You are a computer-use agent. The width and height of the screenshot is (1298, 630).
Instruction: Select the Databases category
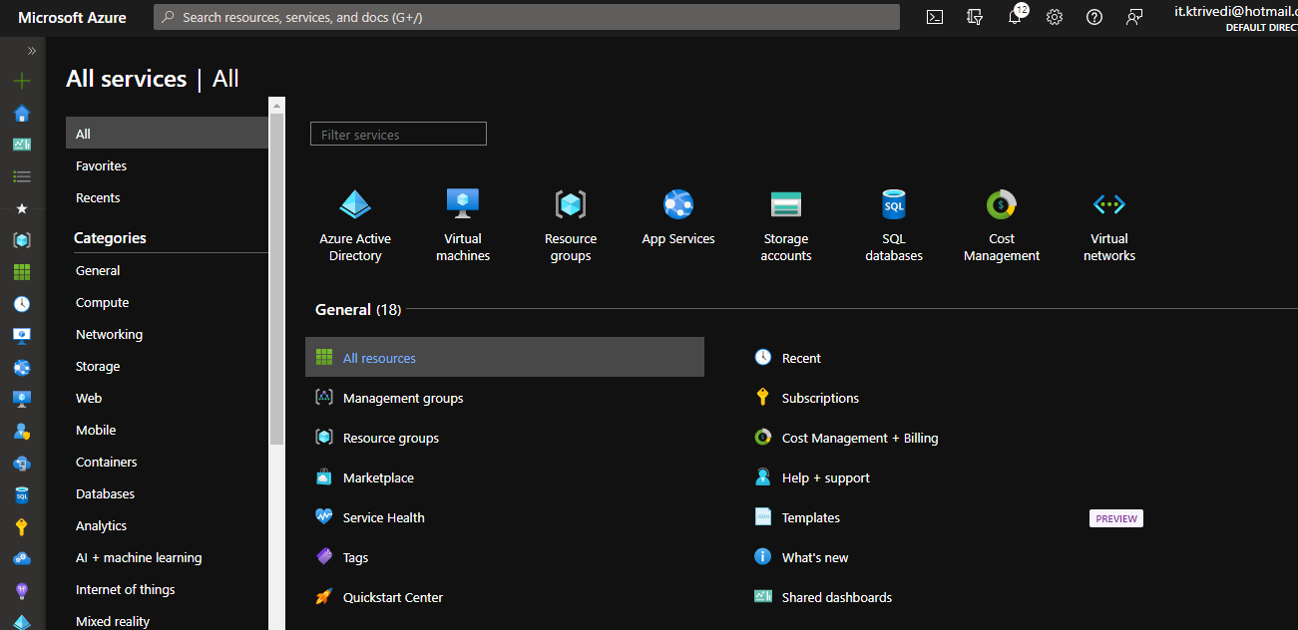coord(105,493)
